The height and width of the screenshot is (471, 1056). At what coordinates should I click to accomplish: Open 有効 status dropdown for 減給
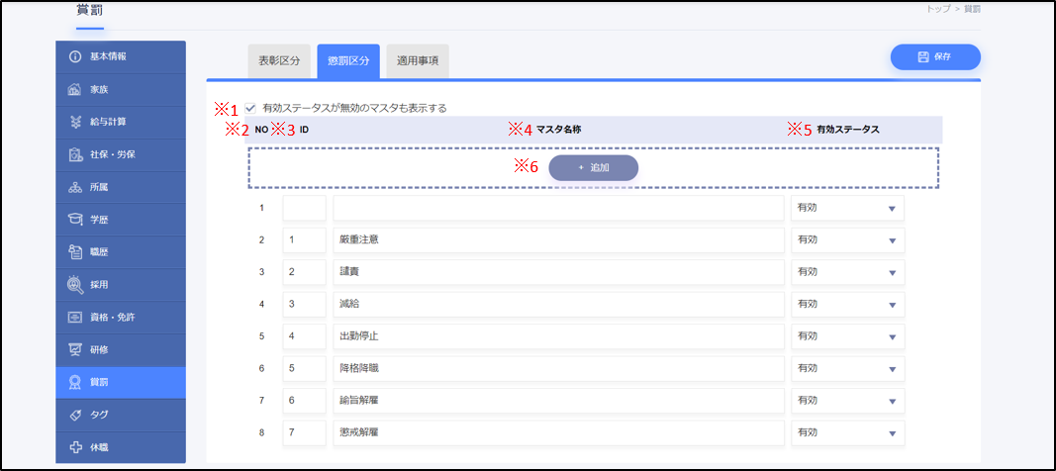(x=847, y=305)
